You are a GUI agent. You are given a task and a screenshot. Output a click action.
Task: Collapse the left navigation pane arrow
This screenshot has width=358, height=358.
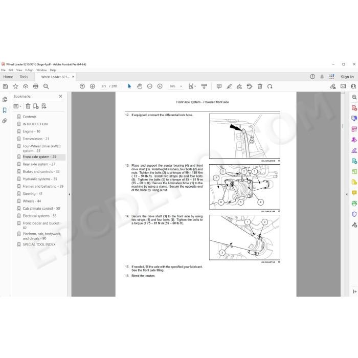point(70,194)
